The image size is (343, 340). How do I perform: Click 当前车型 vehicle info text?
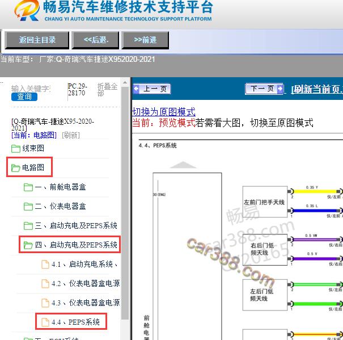point(78,60)
